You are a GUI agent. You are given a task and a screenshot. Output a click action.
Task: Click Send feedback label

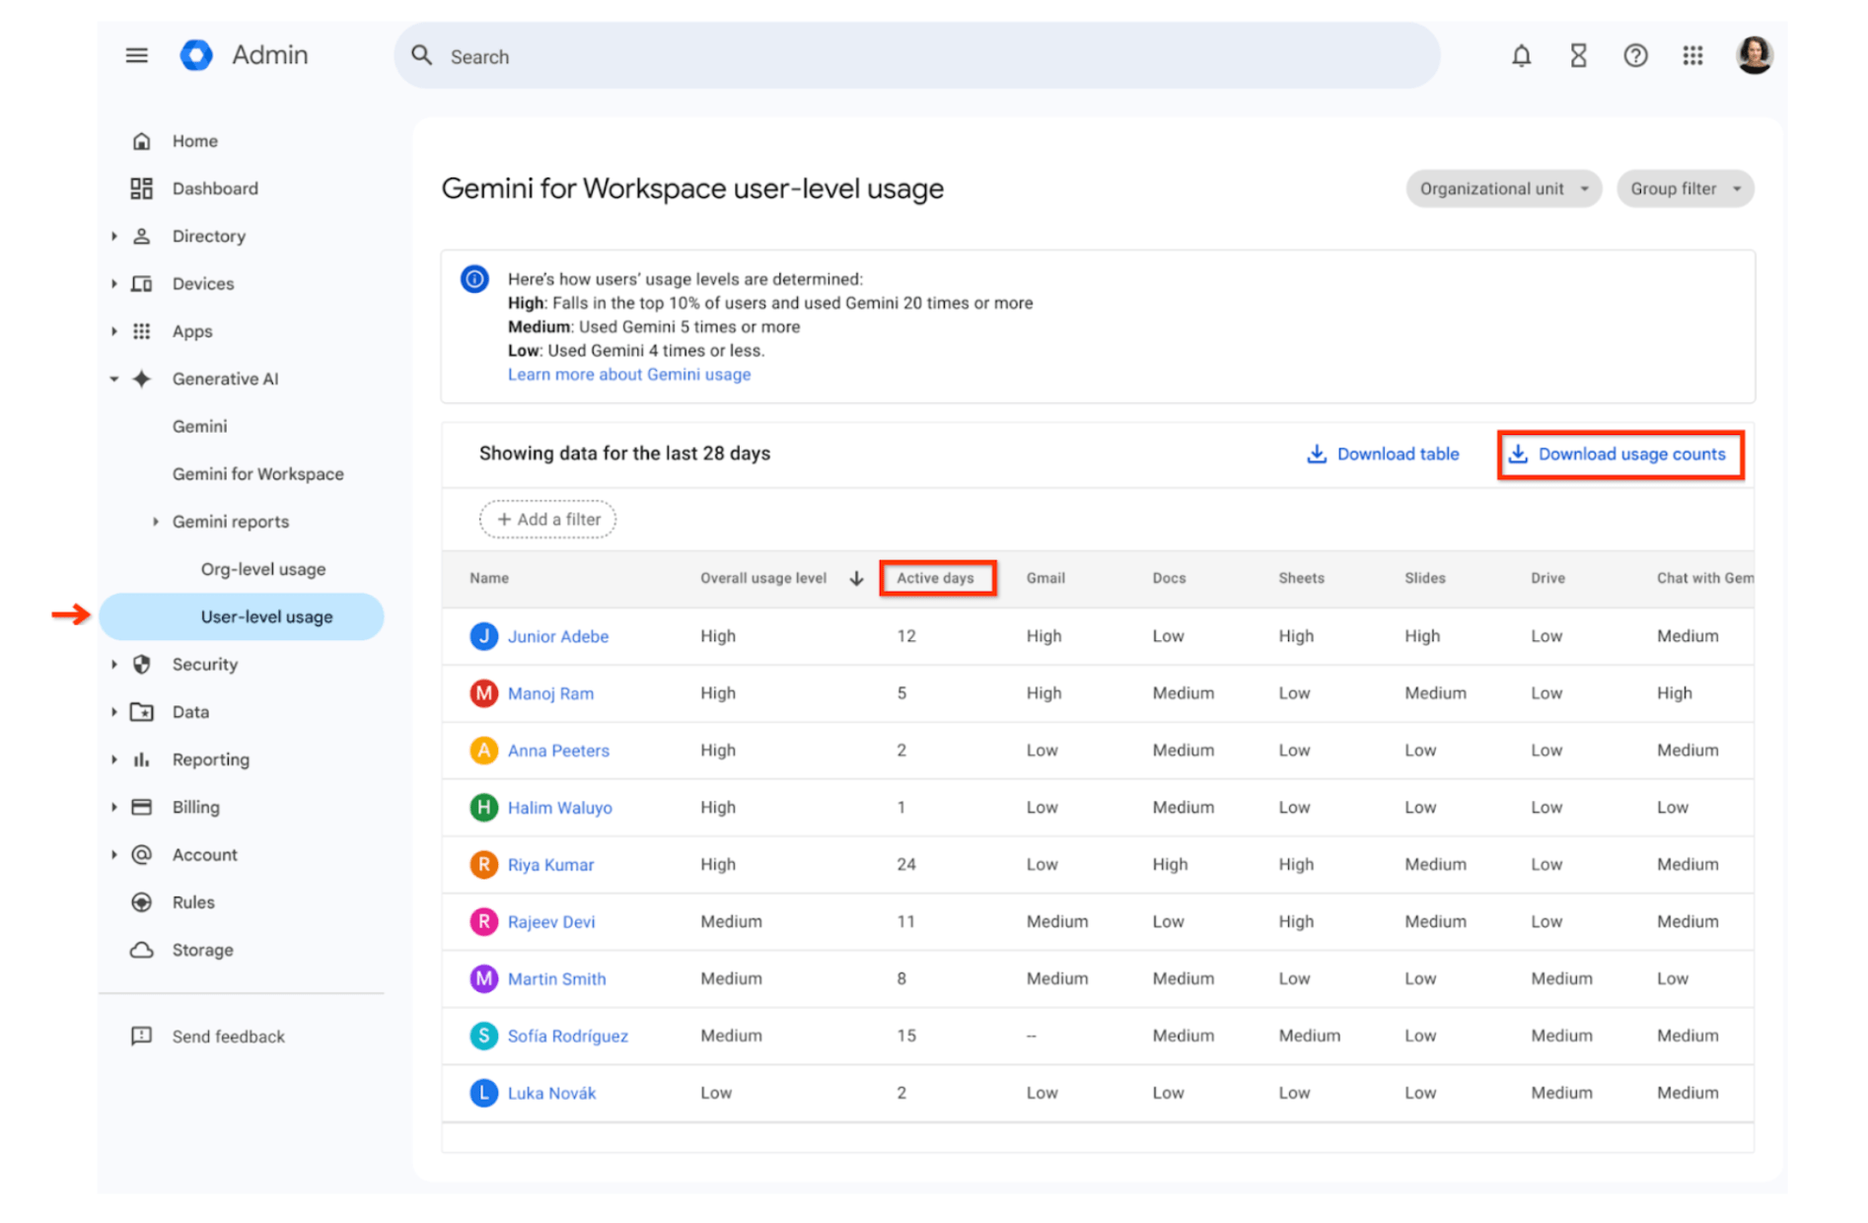pos(228,1037)
